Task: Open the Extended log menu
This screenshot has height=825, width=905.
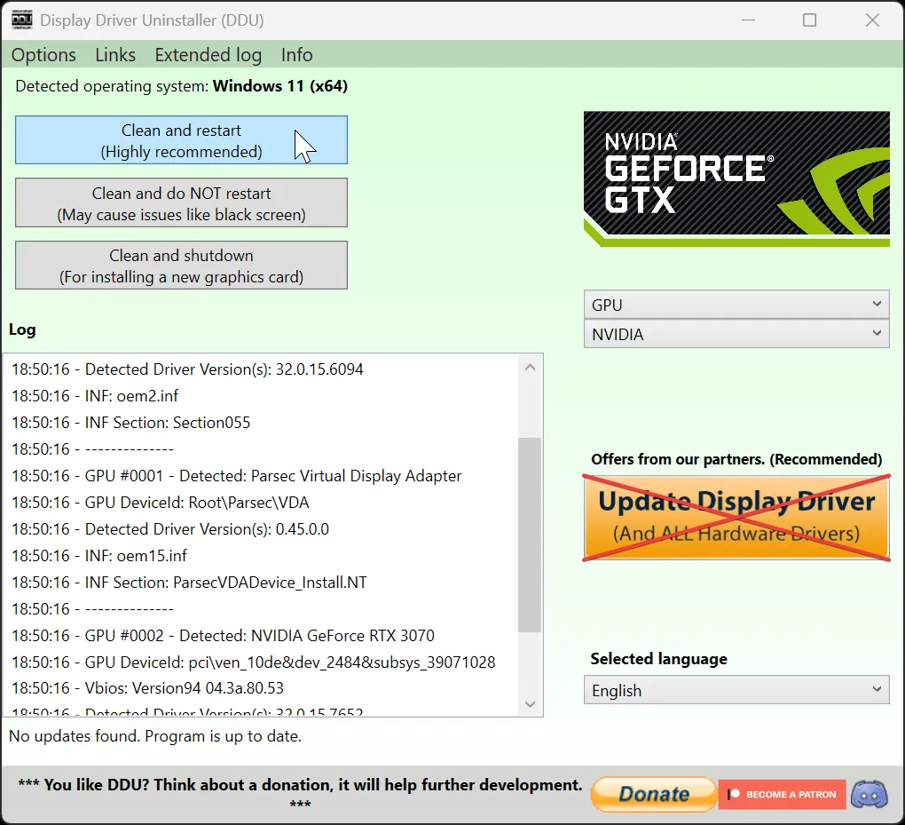Action: coord(208,55)
